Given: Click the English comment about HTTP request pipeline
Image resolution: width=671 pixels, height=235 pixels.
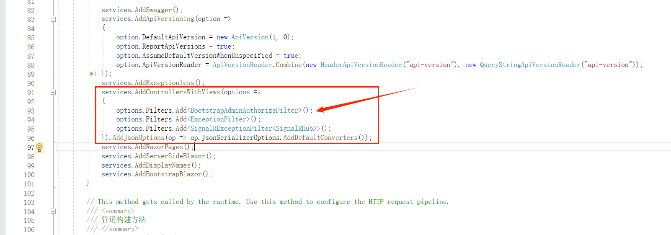Looking at the screenshot, I should click(x=268, y=202).
